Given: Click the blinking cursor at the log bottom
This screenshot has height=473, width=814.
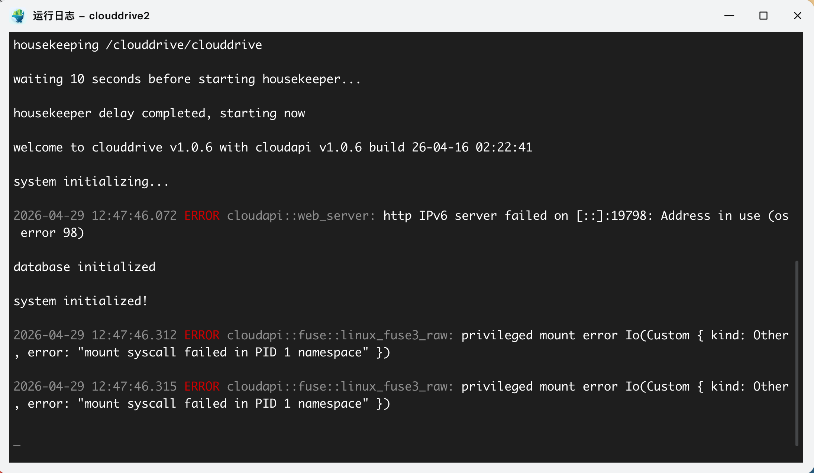Looking at the screenshot, I should point(17,445).
